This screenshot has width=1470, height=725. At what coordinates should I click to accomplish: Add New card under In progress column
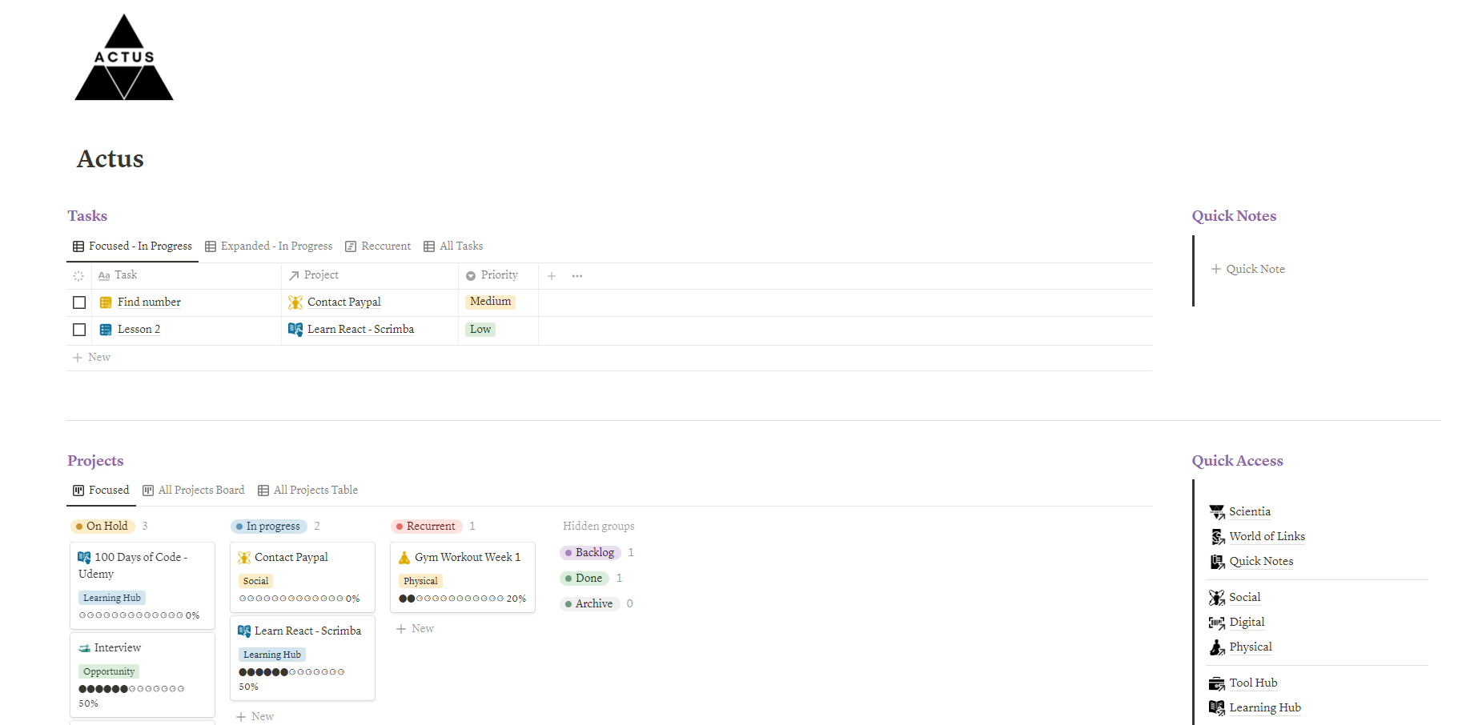tap(255, 717)
